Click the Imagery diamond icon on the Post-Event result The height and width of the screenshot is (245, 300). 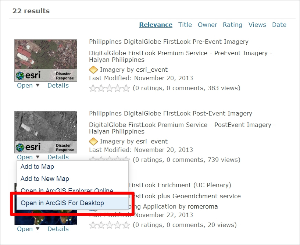click(93, 141)
